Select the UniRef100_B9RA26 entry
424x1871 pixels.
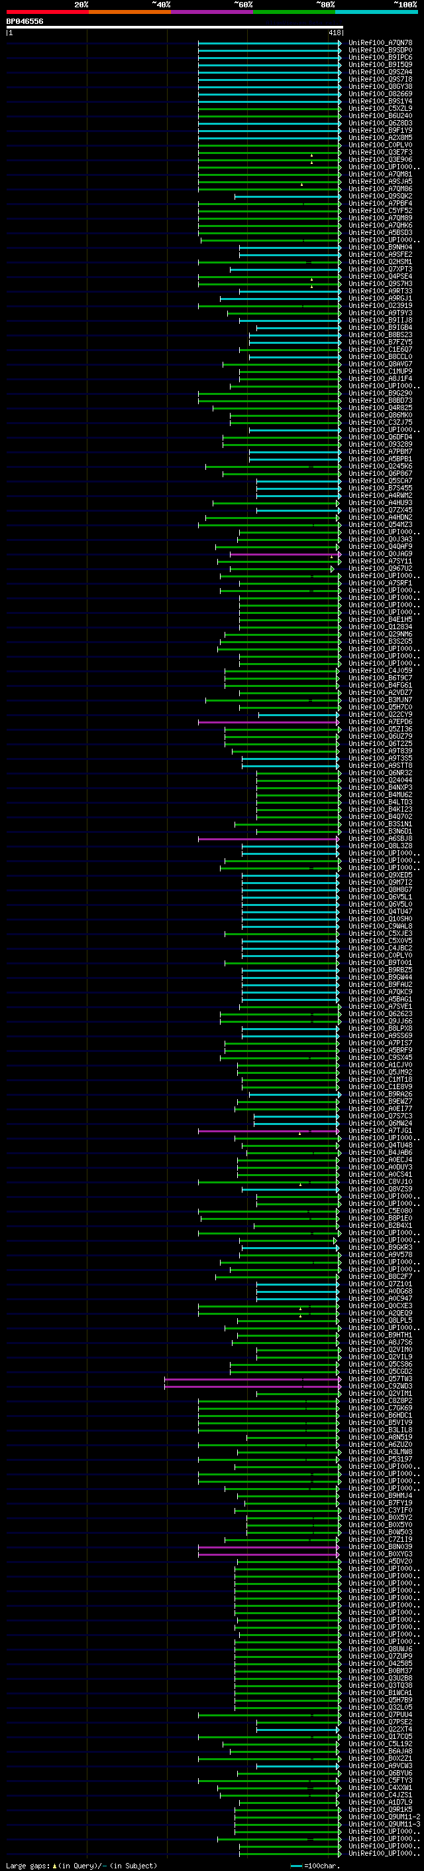point(380,1094)
